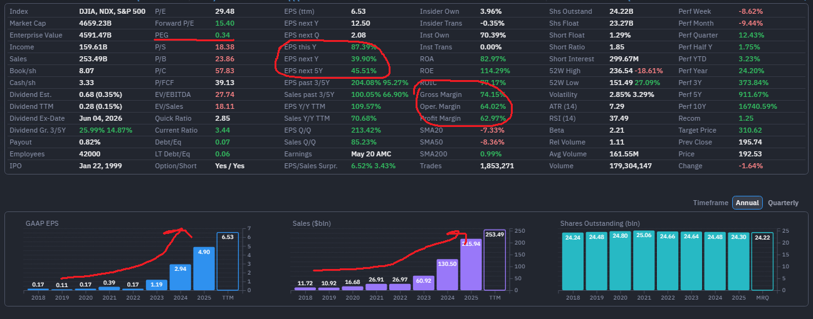The image size is (813, 319).
Task: Switch timeframe to Quarterly
Action: (x=783, y=203)
